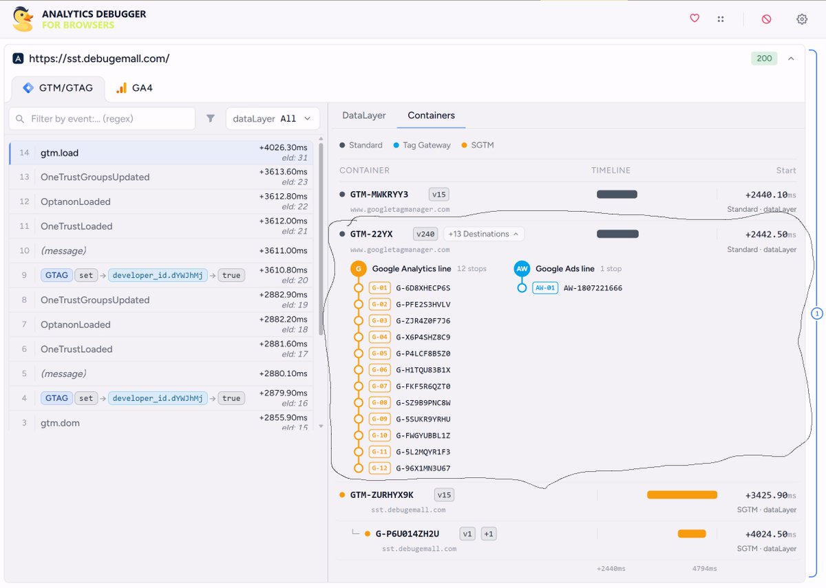Click the SGTM legend item

[x=478, y=145]
